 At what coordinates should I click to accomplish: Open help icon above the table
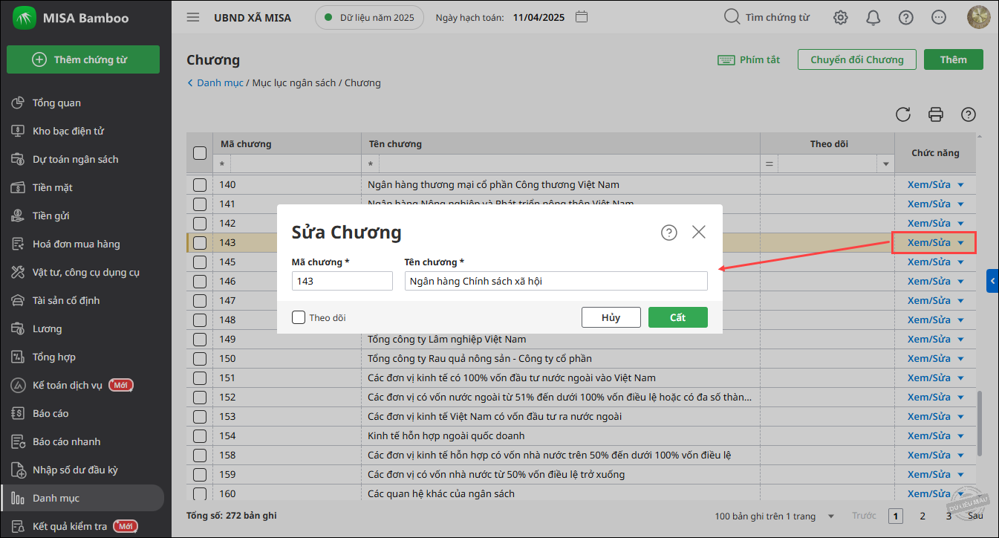point(969,114)
